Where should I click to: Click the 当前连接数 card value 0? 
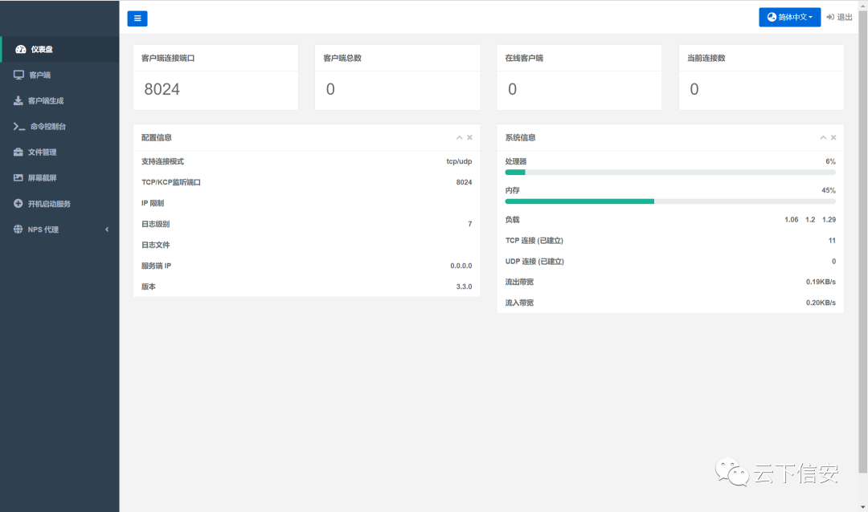(x=694, y=90)
